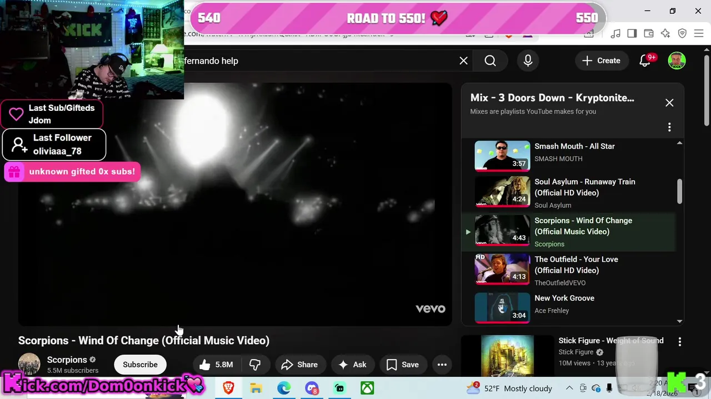Subscribe to the Scorpions channel
Viewport: 711px width, 399px height.
[140, 365]
